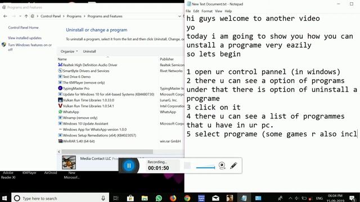
Task: Open the Help menu in Notepad
Action: (228, 11)
